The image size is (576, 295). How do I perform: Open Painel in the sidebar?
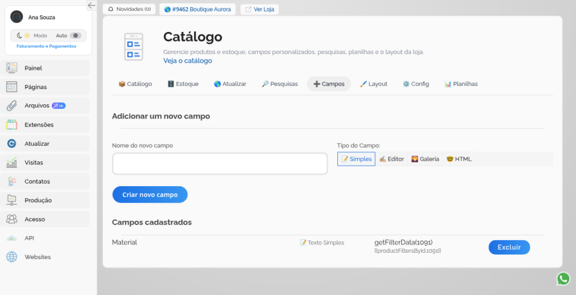[x=45, y=68]
